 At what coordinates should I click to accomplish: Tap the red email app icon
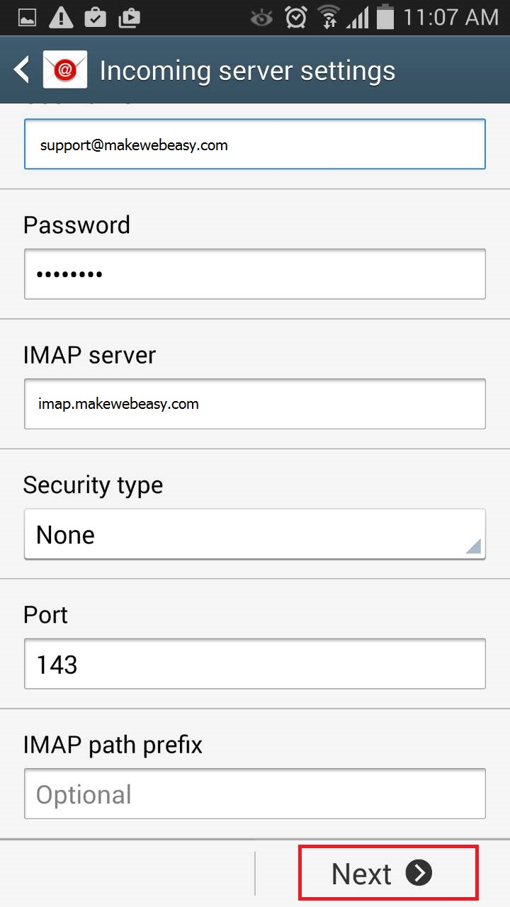[65, 70]
